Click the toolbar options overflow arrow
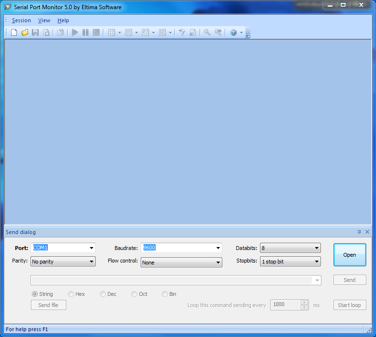The image size is (376, 337). click(248, 35)
